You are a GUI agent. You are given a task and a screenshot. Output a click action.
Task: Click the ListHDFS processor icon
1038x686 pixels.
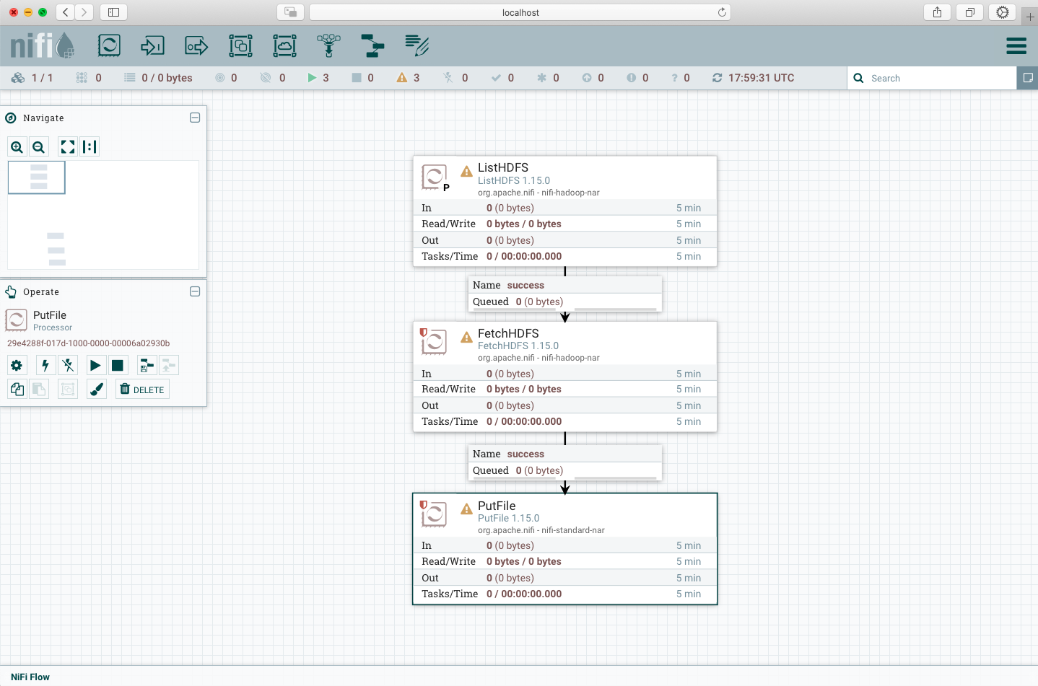[434, 177]
